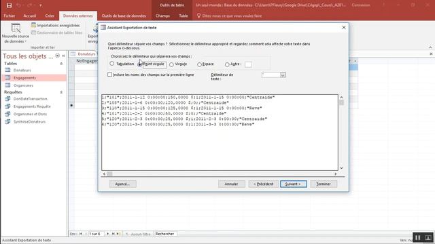Image resolution: width=435 pixels, height=244 pixels.
Task: Select the Engagements table icon
Action: click(x=7, y=78)
